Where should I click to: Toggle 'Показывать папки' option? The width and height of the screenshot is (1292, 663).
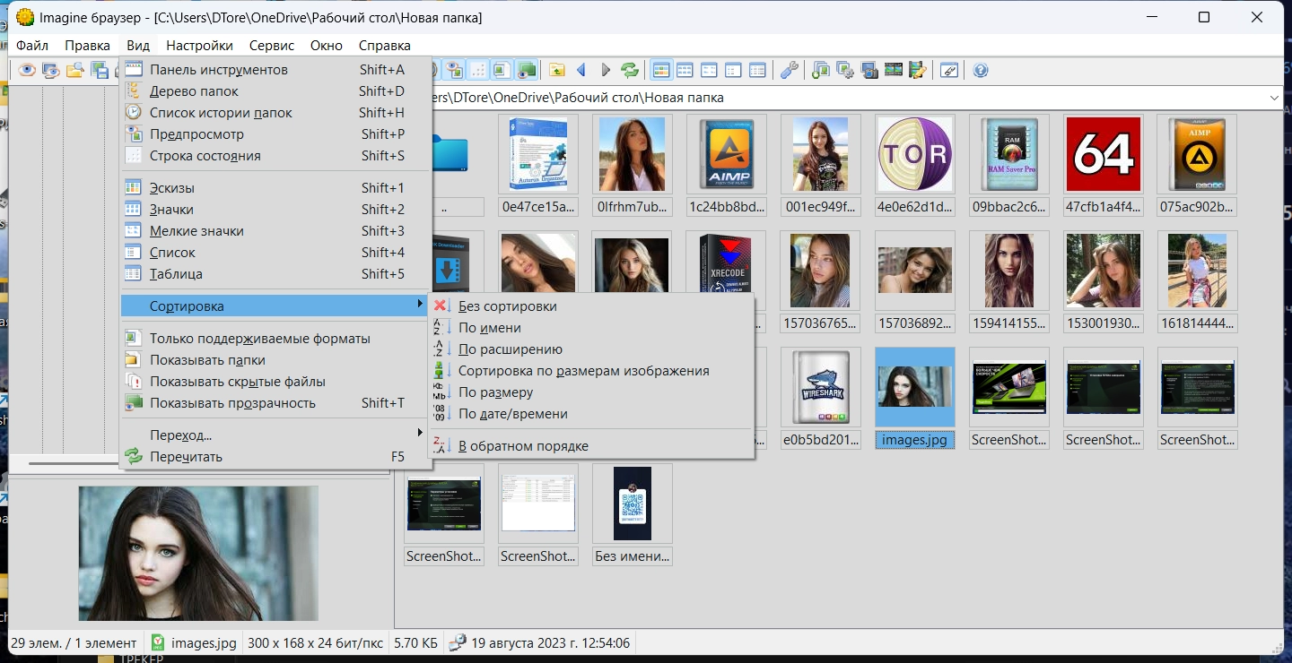point(207,360)
